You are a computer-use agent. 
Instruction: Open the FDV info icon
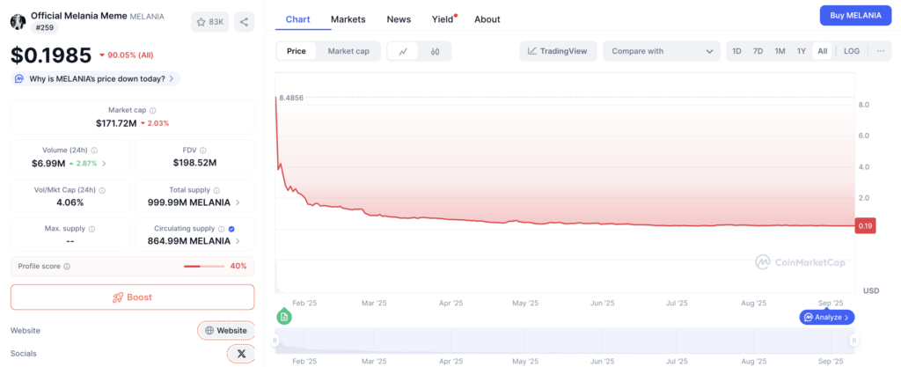[x=203, y=150]
